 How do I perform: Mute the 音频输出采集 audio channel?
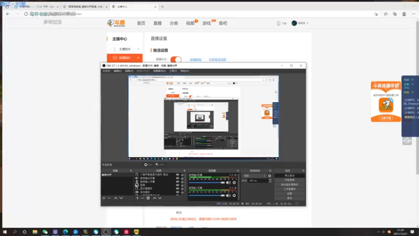point(228,183)
